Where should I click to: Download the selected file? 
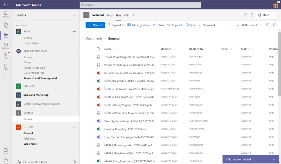(206, 25)
